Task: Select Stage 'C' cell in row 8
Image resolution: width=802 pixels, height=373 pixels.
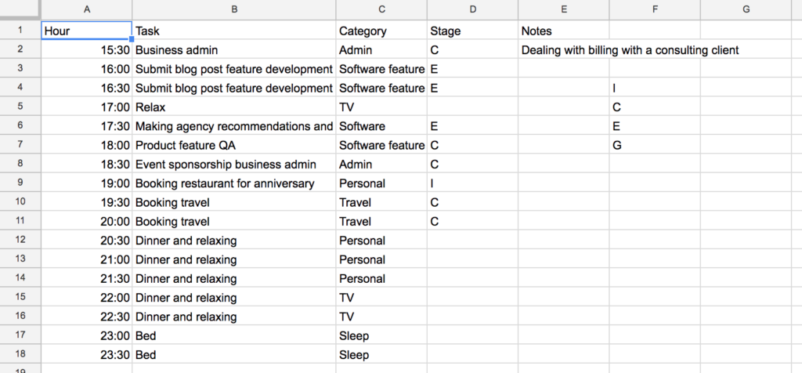Action: (472, 164)
